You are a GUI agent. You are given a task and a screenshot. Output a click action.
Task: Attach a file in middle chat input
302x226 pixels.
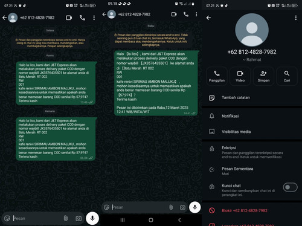171,207
